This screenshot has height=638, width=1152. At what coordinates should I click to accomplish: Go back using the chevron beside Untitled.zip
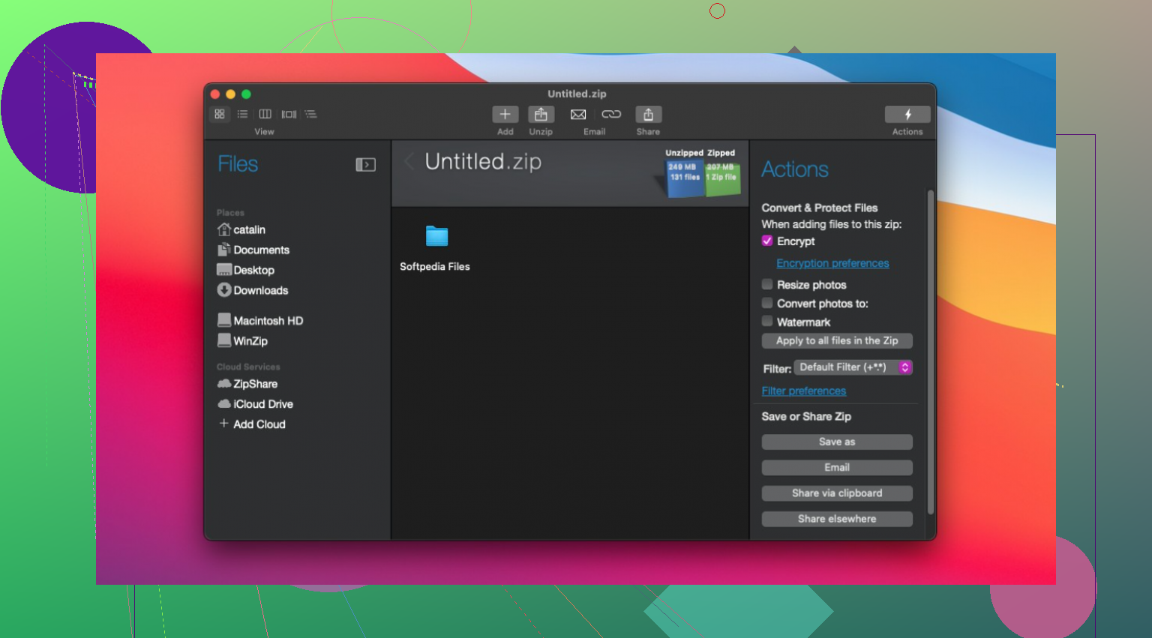pos(409,161)
